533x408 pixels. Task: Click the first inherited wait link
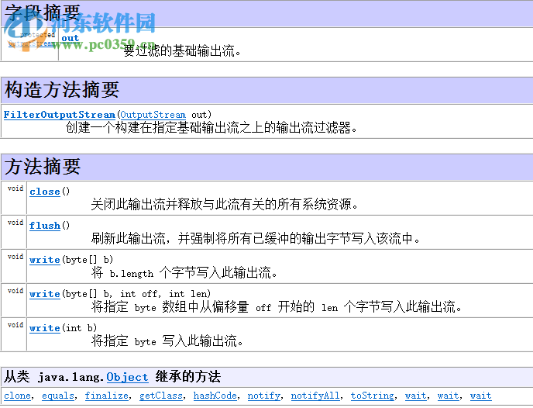pos(416,396)
